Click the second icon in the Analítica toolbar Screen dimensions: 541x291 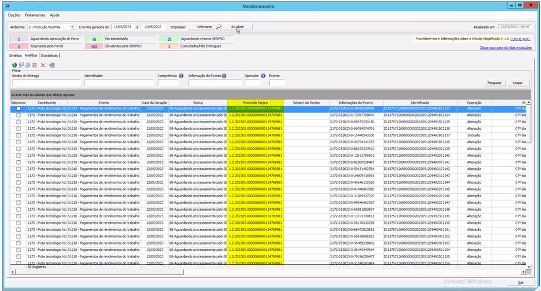click(21, 65)
